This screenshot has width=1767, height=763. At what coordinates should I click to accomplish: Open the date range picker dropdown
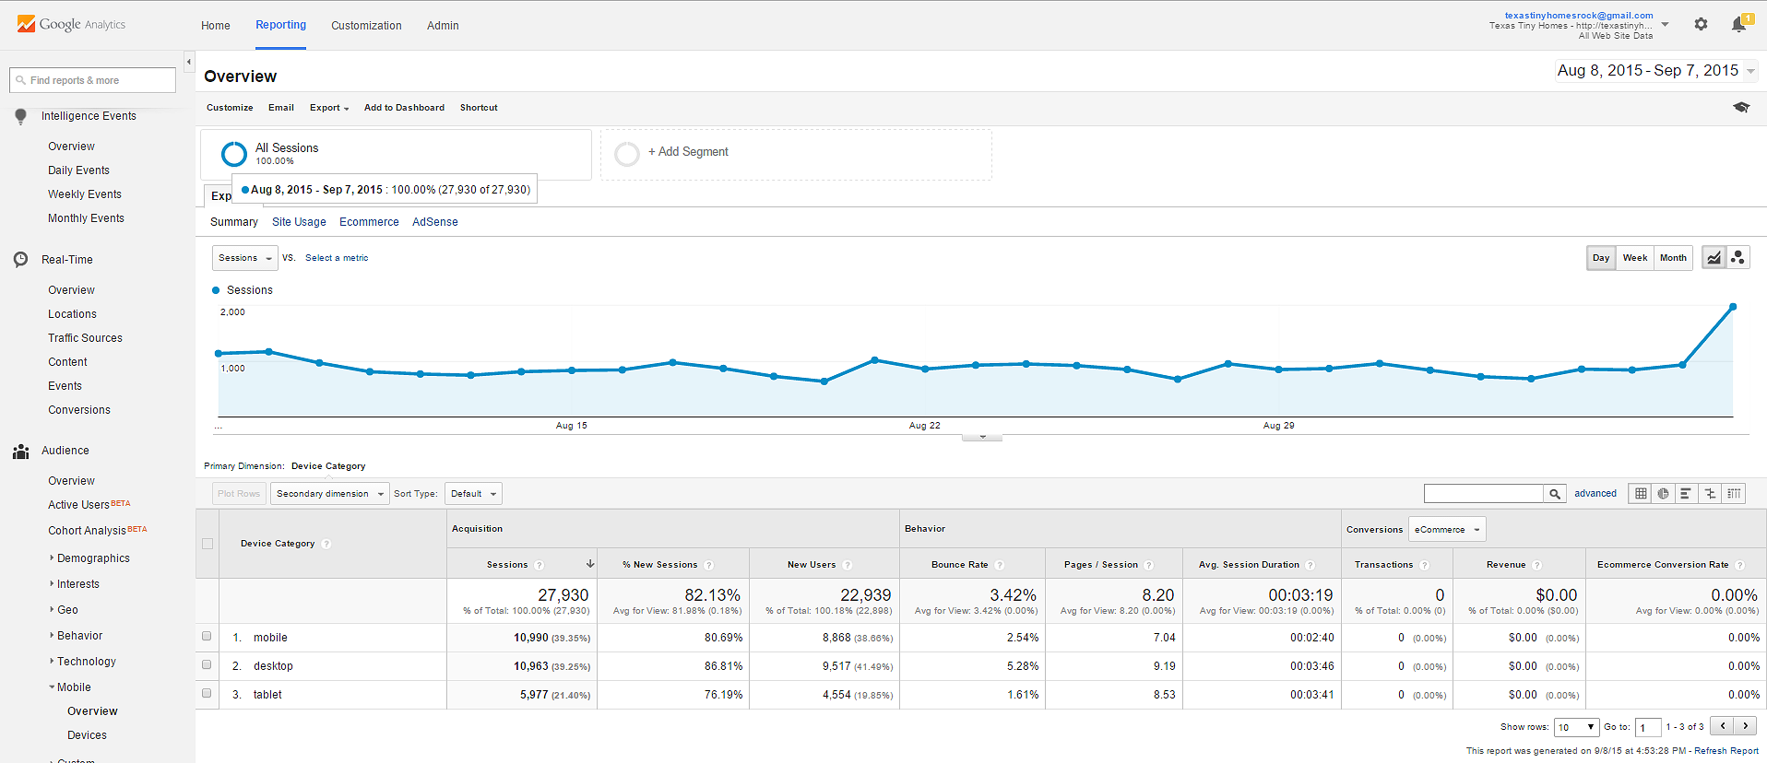1655,71
